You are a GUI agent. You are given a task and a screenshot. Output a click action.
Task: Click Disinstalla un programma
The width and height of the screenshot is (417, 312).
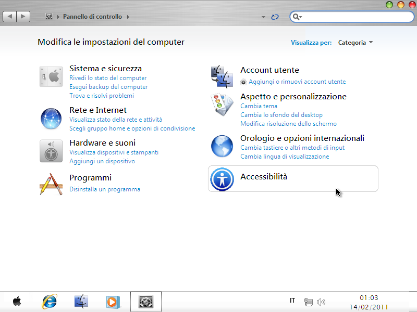click(105, 189)
